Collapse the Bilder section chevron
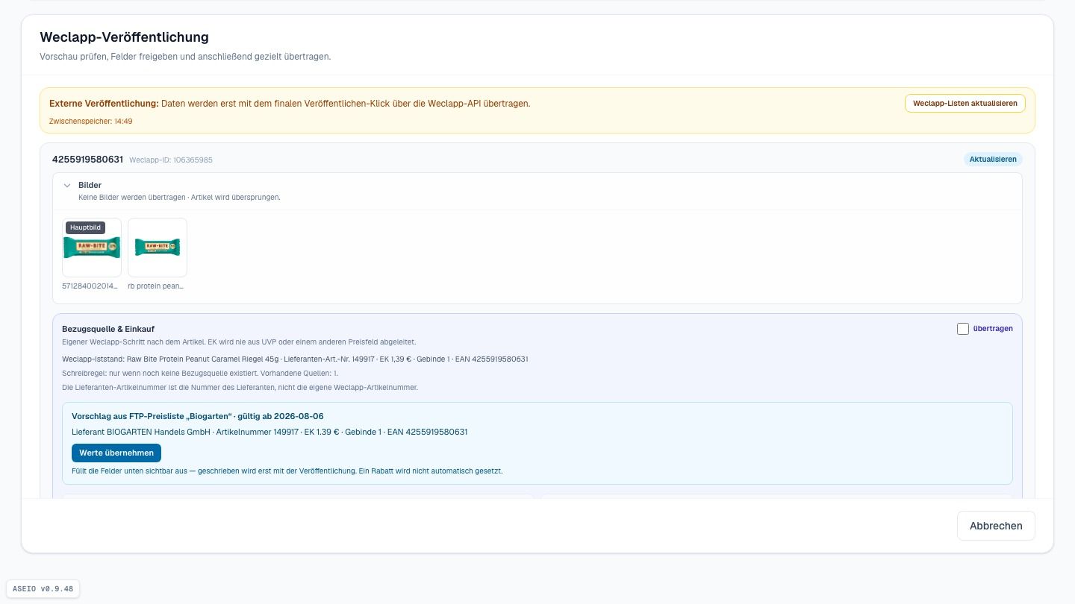The height and width of the screenshot is (604, 1075). coord(67,186)
